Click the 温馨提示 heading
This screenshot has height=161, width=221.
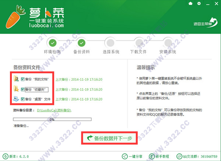tap(145, 67)
